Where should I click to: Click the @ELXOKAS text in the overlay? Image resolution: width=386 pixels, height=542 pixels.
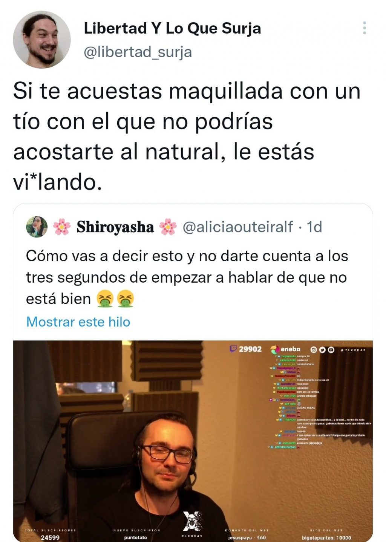[353, 350]
